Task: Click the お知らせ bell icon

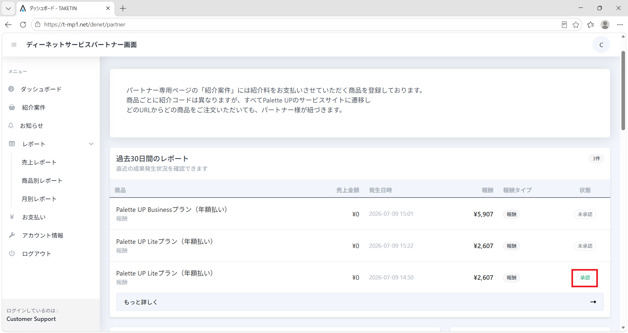Action: 11,125
